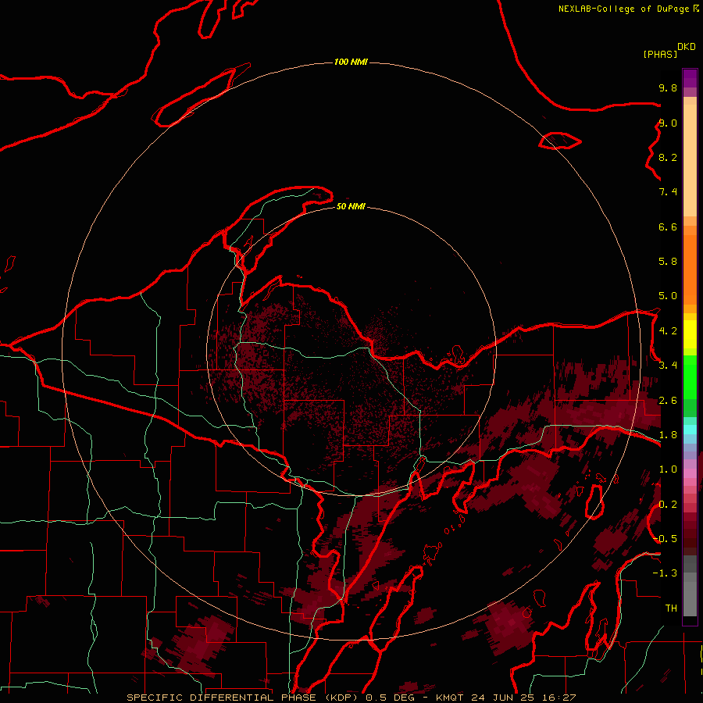Click the 7.4 legend value
Image resolution: width=703 pixels, height=703 pixels.
(x=668, y=192)
